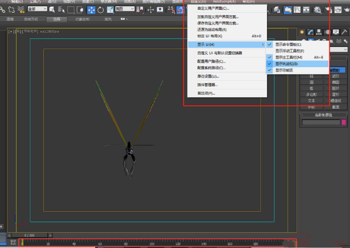The height and width of the screenshot is (248, 350).
Task: Toggle 显示浮动工具栏(F) option
Action: tap(297, 51)
